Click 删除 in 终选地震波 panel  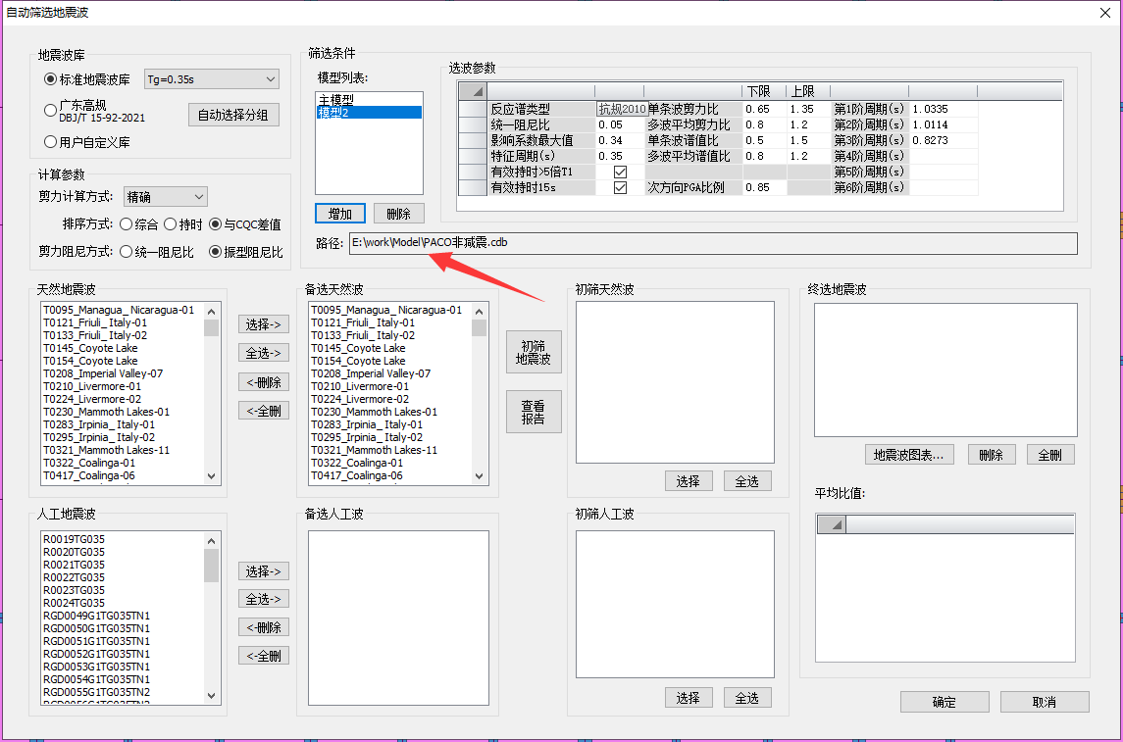pos(992,455)
